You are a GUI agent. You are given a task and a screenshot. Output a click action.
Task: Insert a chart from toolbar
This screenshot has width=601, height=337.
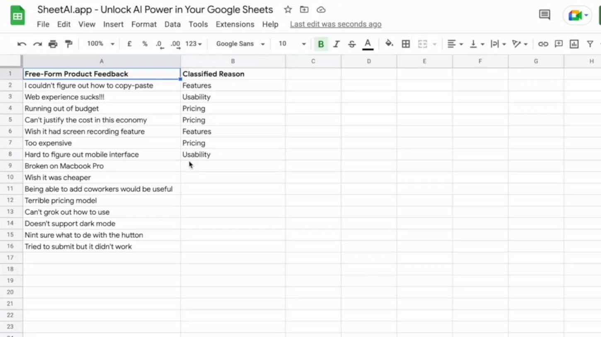pos(574,44)
